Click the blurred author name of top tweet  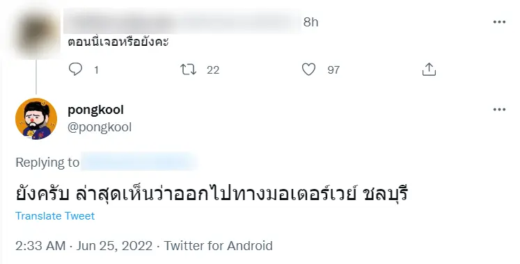coord(182,22)
